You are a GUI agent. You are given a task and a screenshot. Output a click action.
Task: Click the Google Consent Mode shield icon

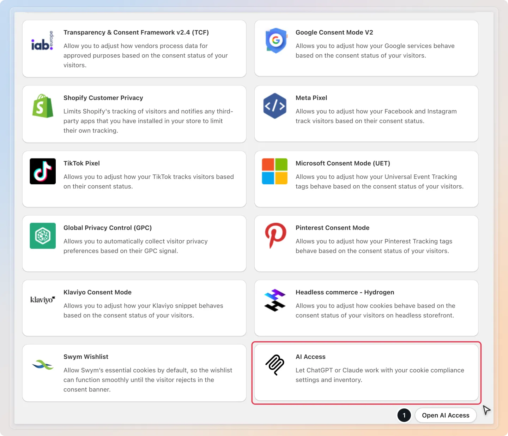coord(276,41)
